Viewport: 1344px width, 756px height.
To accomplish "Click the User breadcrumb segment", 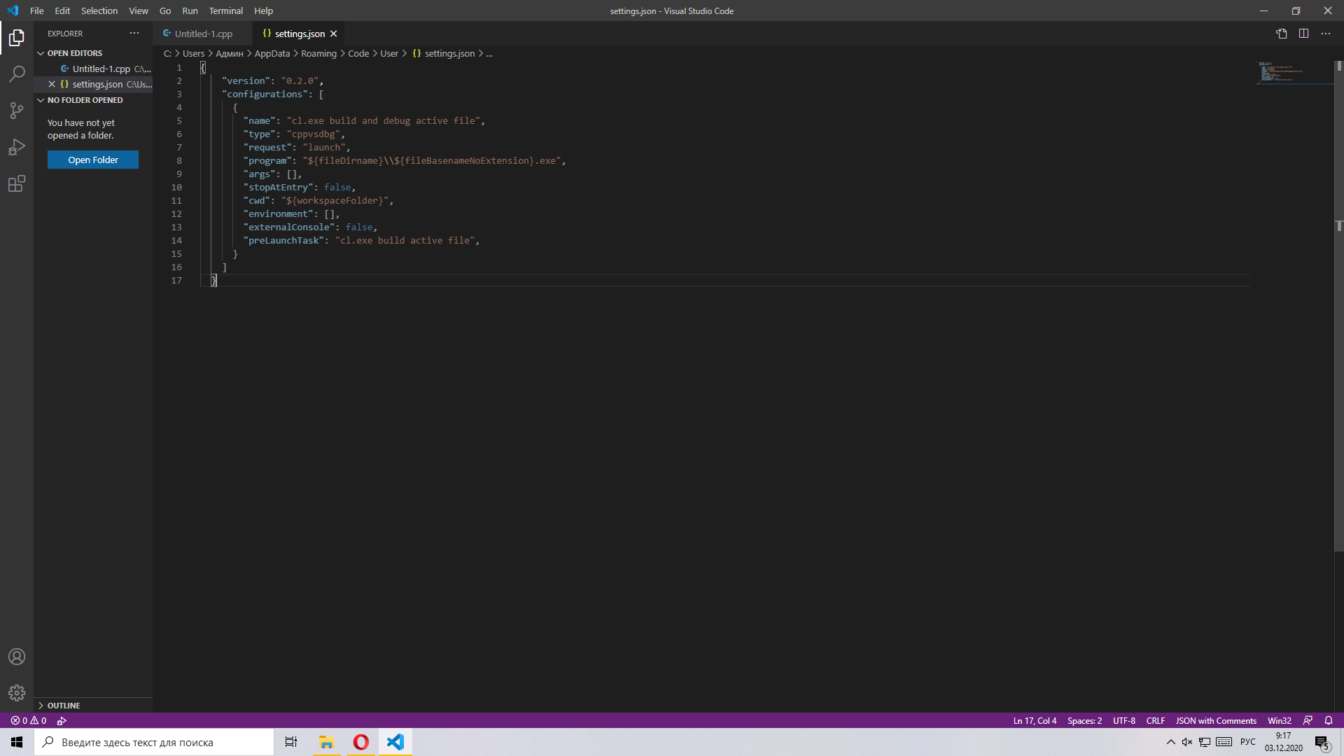I will coord(389,53).
